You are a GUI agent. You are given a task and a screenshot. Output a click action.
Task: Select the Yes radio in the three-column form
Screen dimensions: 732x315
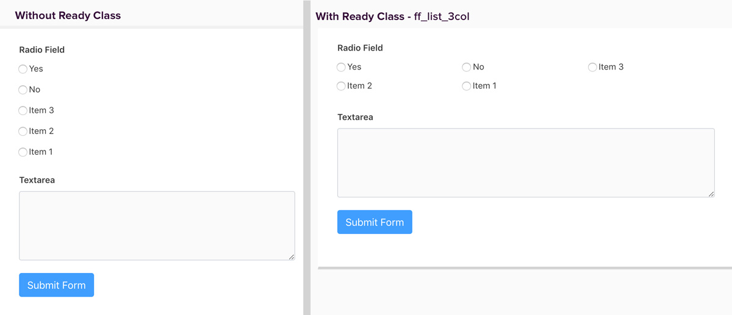[341, 67]
